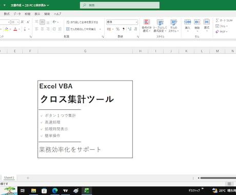
Task: Switch to the Help (ヘルプ) tab
Action: [x=57, y=14]
